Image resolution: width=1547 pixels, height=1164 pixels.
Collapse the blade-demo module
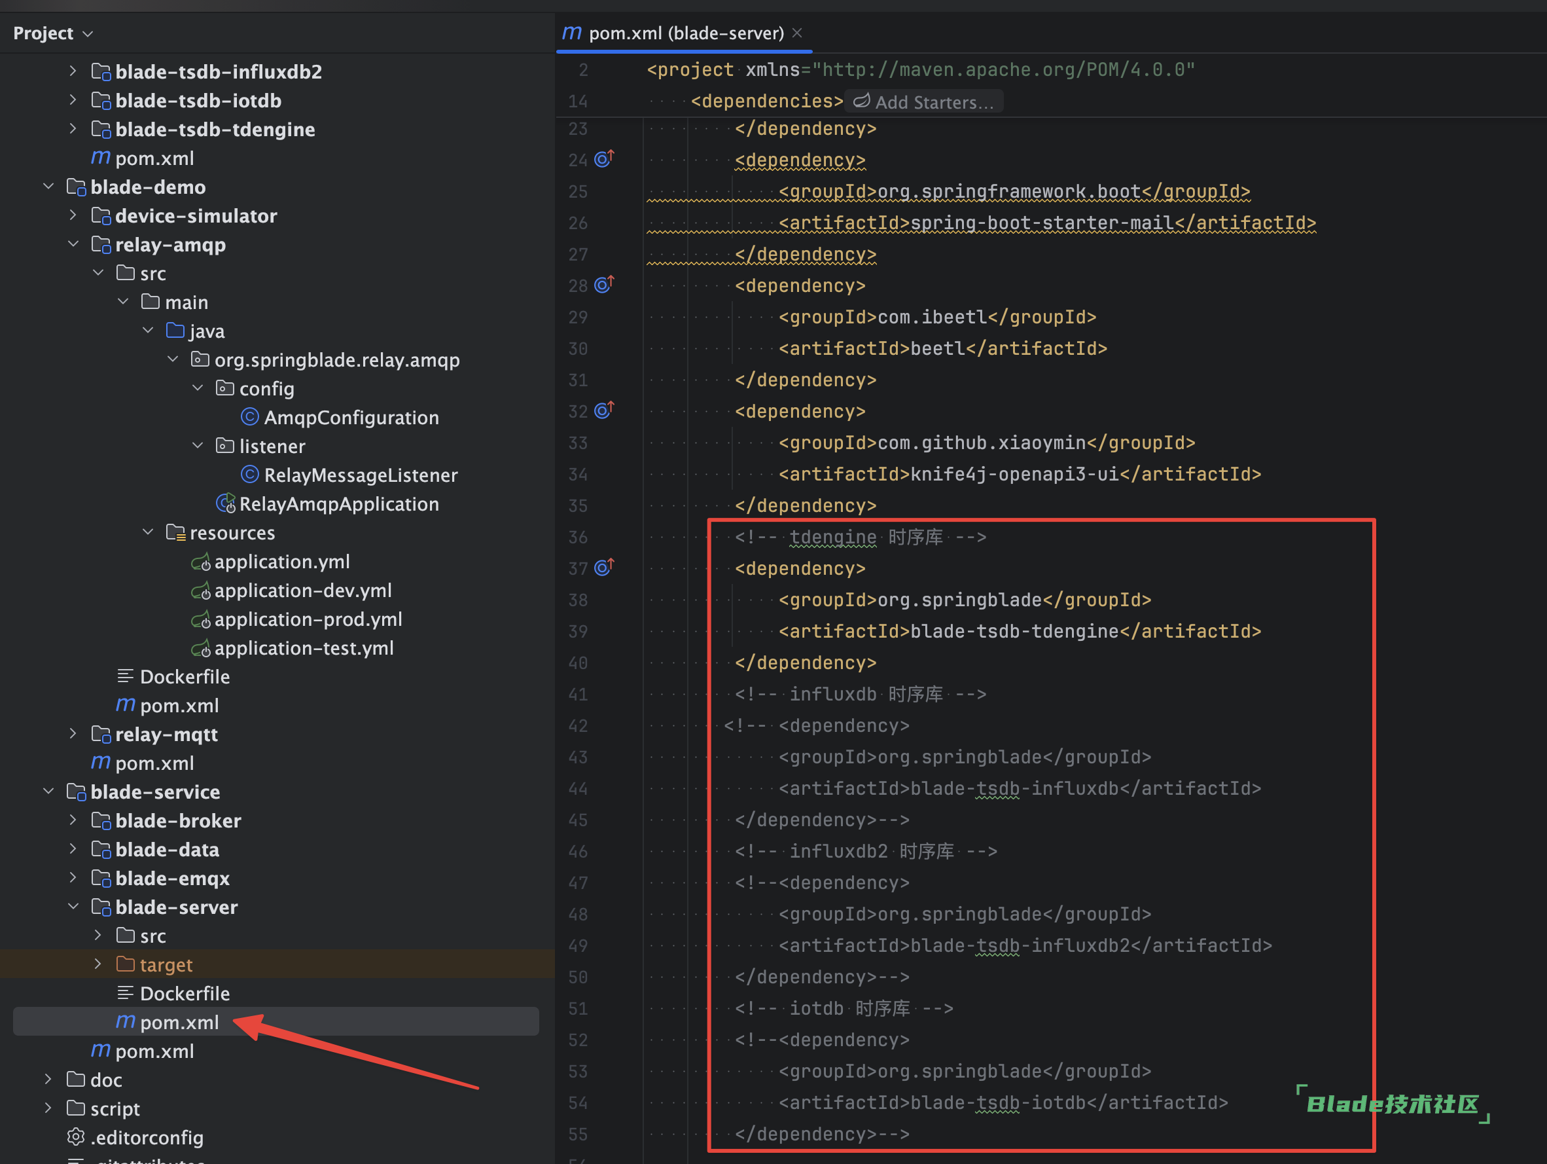click(x=48, y=187)
